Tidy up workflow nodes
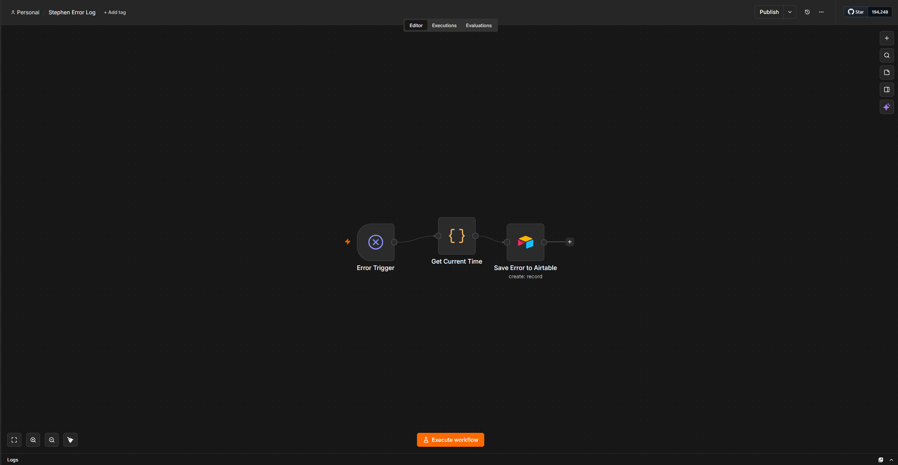Viewport: 898px width, 465px height. [70, 440]
